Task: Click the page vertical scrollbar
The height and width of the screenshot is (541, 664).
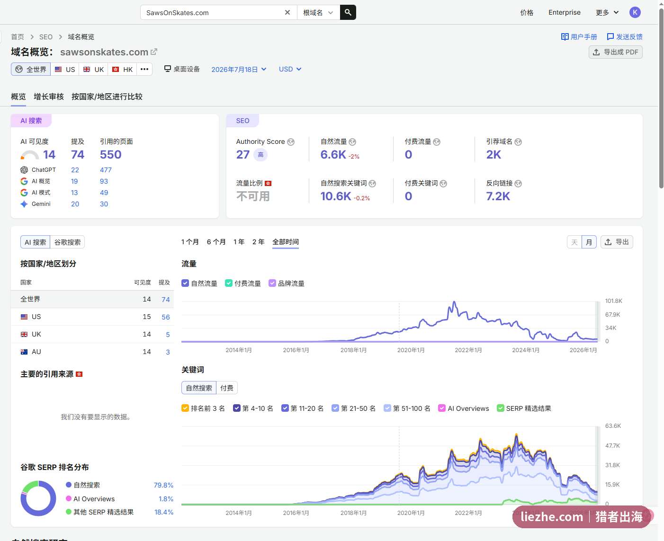Action: pyautogui.click(x=661, y=98)
